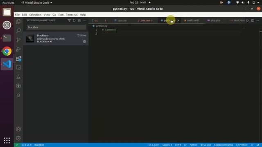Switch to the swift.swift editor tab
This screenshot has height=147, width=262.
193,20
